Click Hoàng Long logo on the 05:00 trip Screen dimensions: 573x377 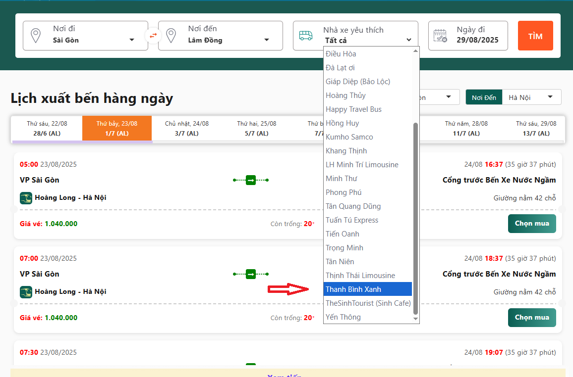tap(26, 198)
